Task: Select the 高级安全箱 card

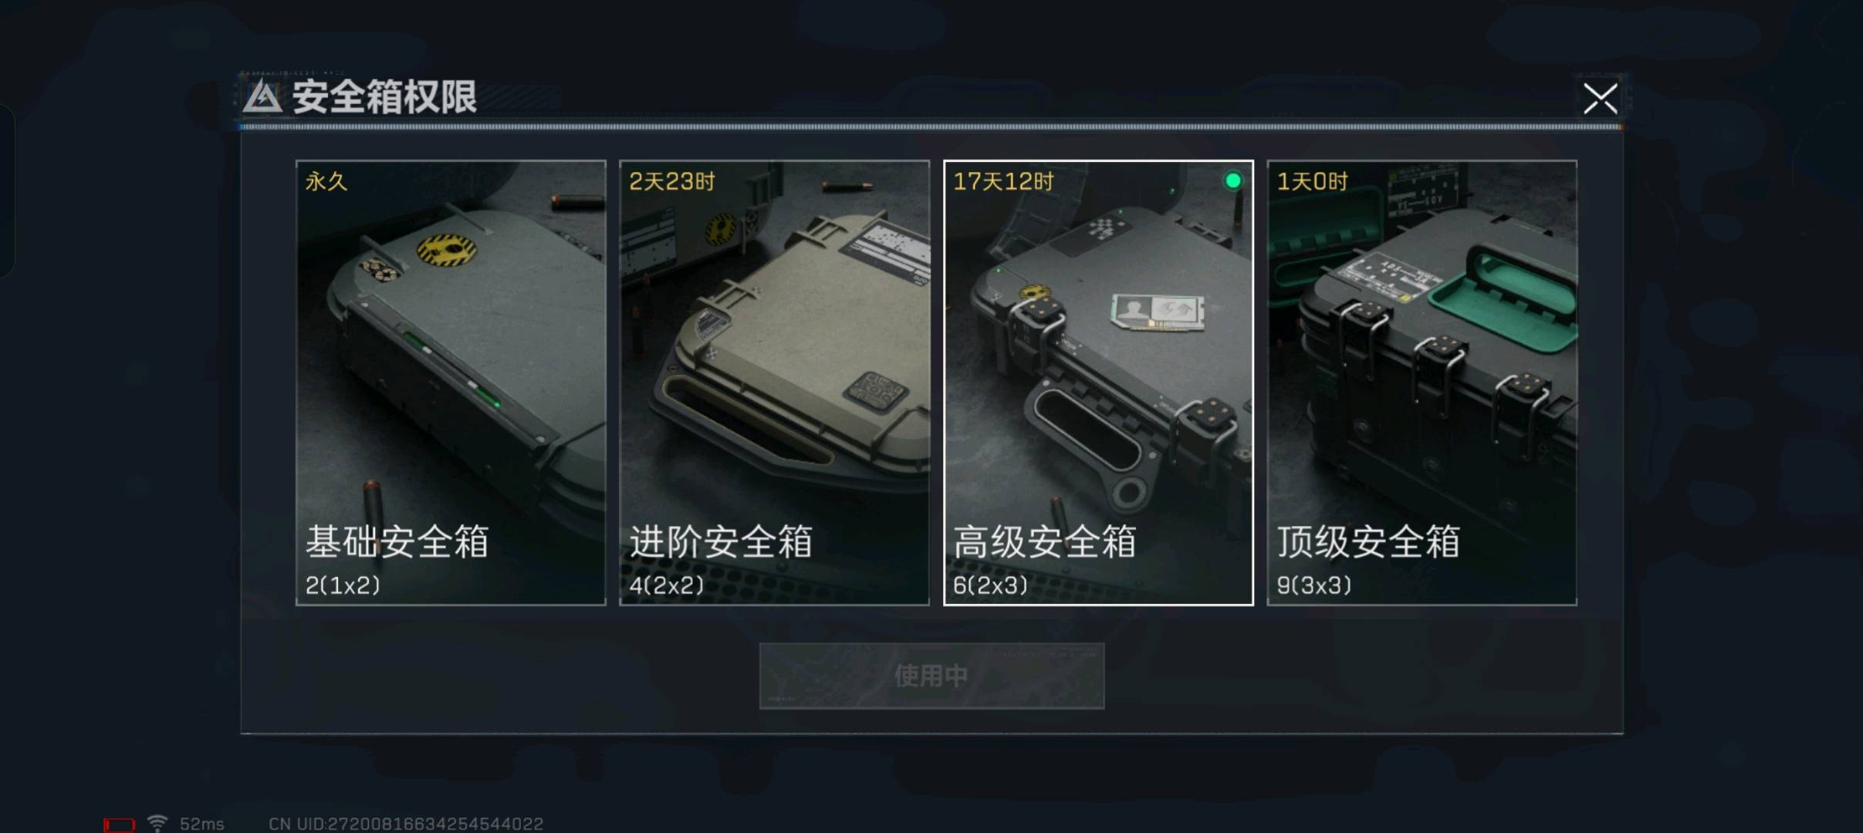Action: coord(1098,383)
